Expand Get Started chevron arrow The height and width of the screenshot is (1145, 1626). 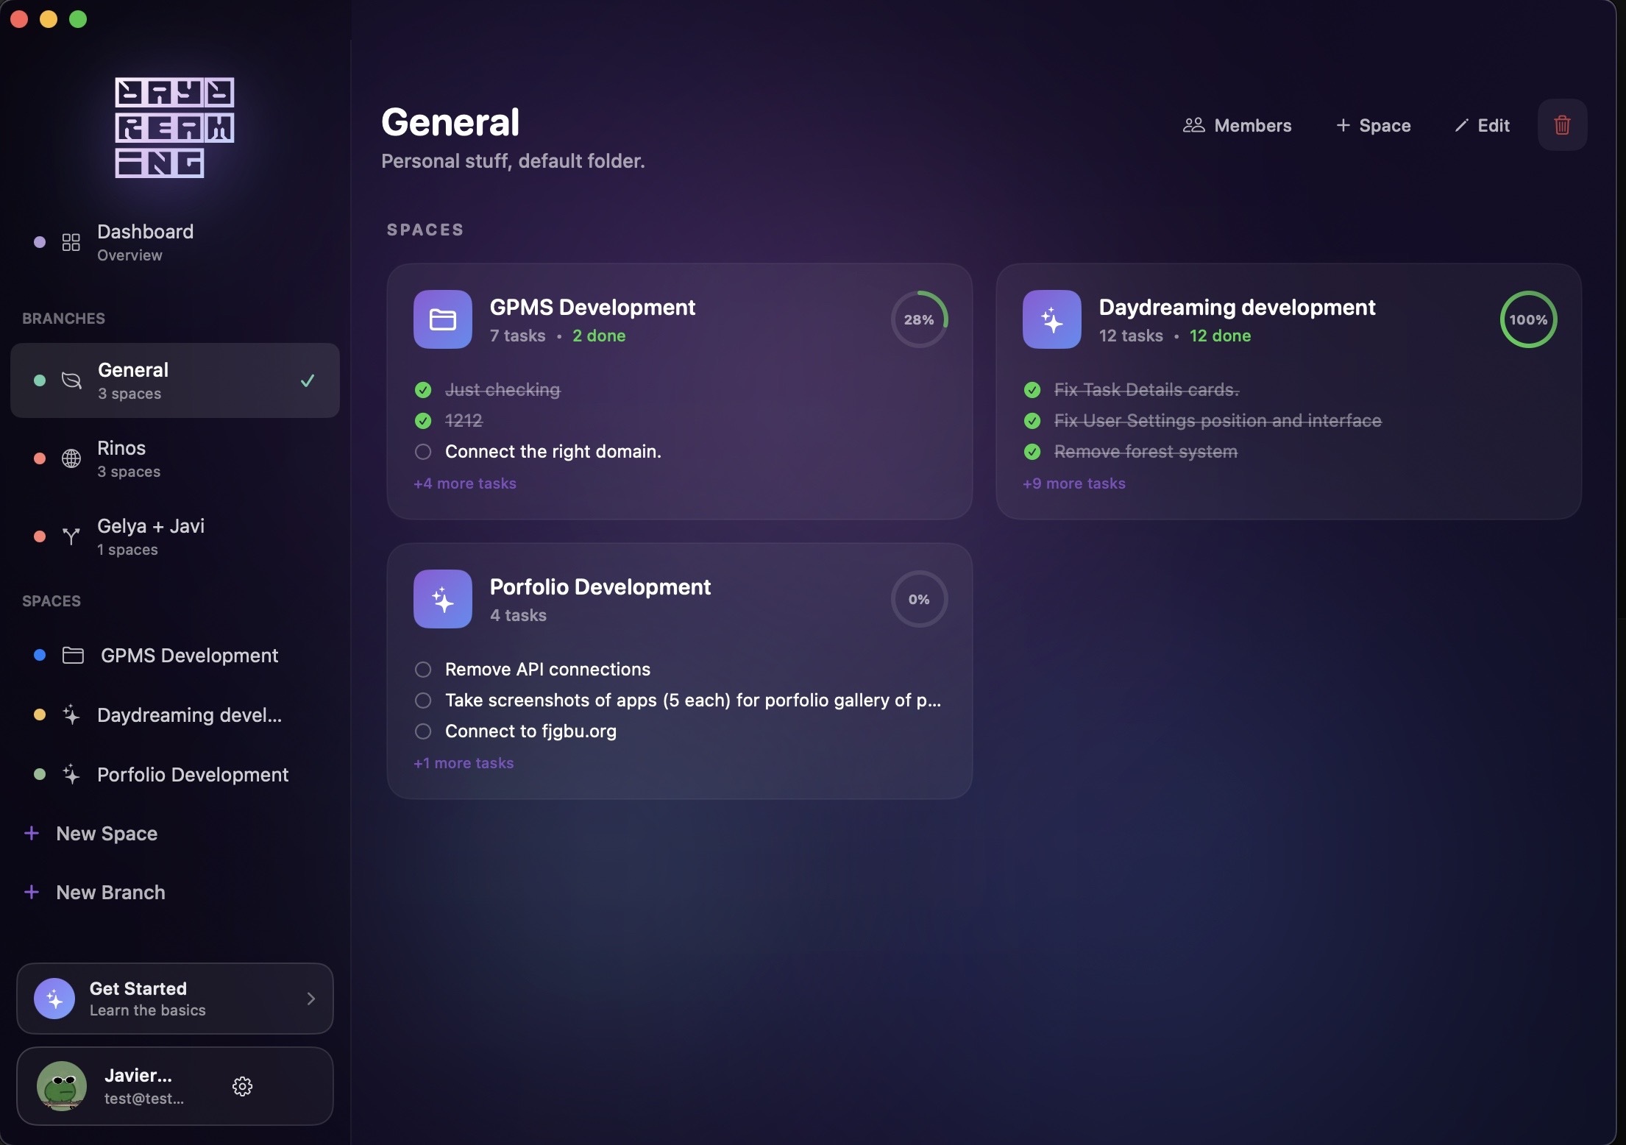click(x=310, y=999)
